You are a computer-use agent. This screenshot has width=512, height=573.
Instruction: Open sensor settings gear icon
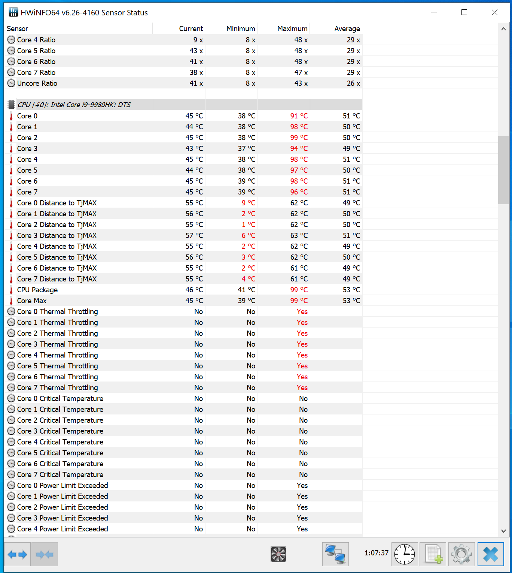point(461,554)
